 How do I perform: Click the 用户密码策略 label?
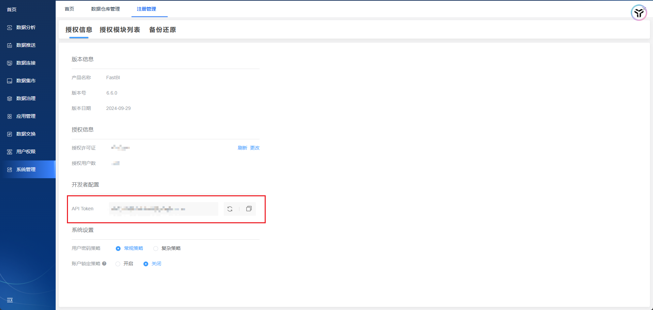pos(86,248)
